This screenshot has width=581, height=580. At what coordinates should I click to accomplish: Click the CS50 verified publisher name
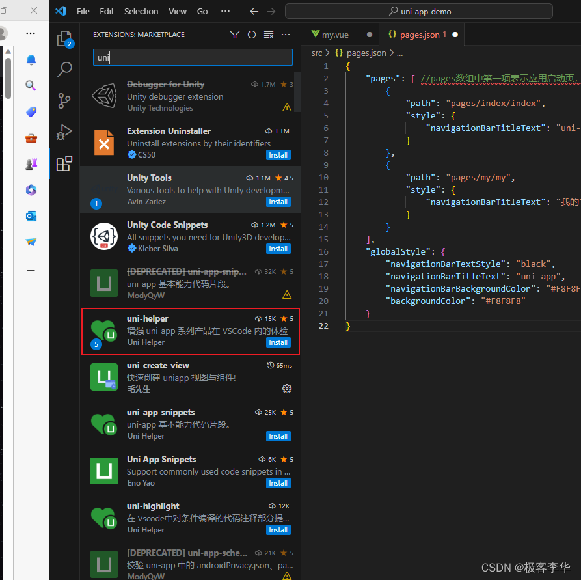tap(147, 155)
